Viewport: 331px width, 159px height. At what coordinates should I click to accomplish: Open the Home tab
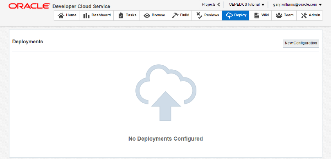(x=67, y=15)
